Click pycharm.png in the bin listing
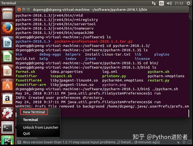Screen dimensions: 193x146 (114, 85)
